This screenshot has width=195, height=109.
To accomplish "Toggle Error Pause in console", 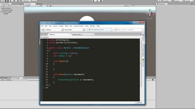I will pos(25,80).
